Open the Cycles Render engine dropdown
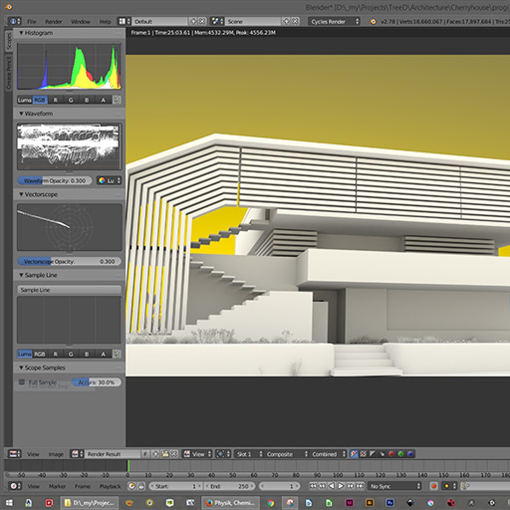The width and height of the screenshot is (510, 510). point(335,21)
